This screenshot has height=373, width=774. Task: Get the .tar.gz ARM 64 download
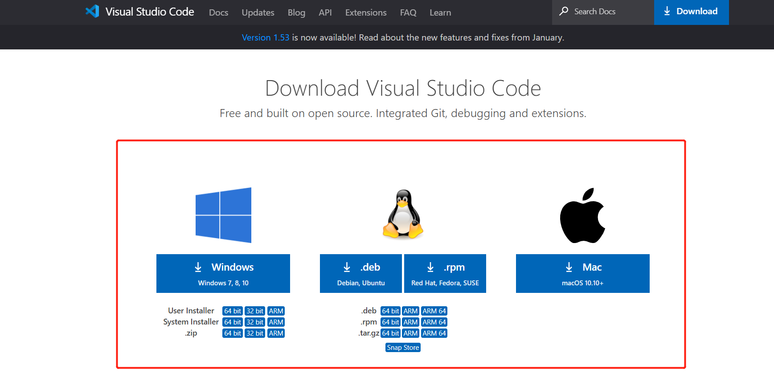pos(434,333)
